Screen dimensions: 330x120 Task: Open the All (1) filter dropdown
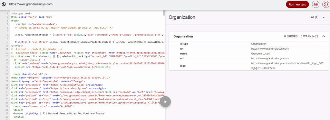pos(318,17)
